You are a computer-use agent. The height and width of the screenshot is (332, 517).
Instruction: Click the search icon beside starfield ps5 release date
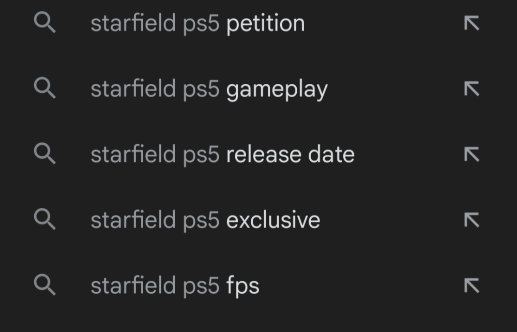click(x=45, y=153)
